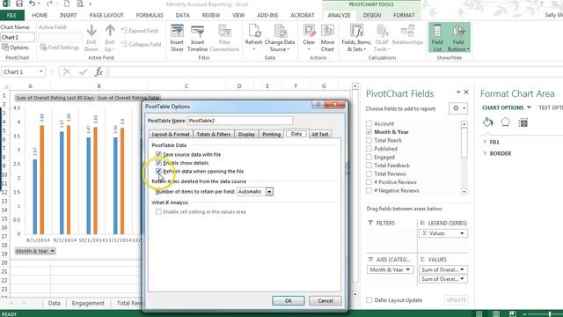
Task: Open PivotChart Fields pane options arrow
Action: pyautogui.click(x=458, y=92)
